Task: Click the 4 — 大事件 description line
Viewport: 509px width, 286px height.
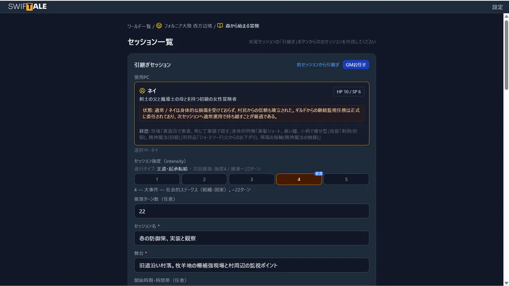Action: [x=192, y=190]
